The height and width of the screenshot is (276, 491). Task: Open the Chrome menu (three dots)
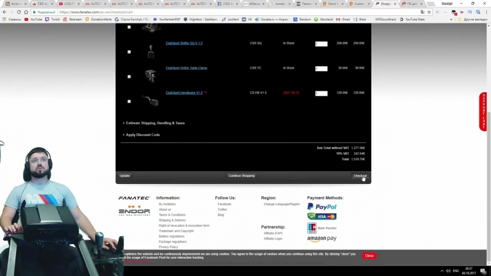486,12
